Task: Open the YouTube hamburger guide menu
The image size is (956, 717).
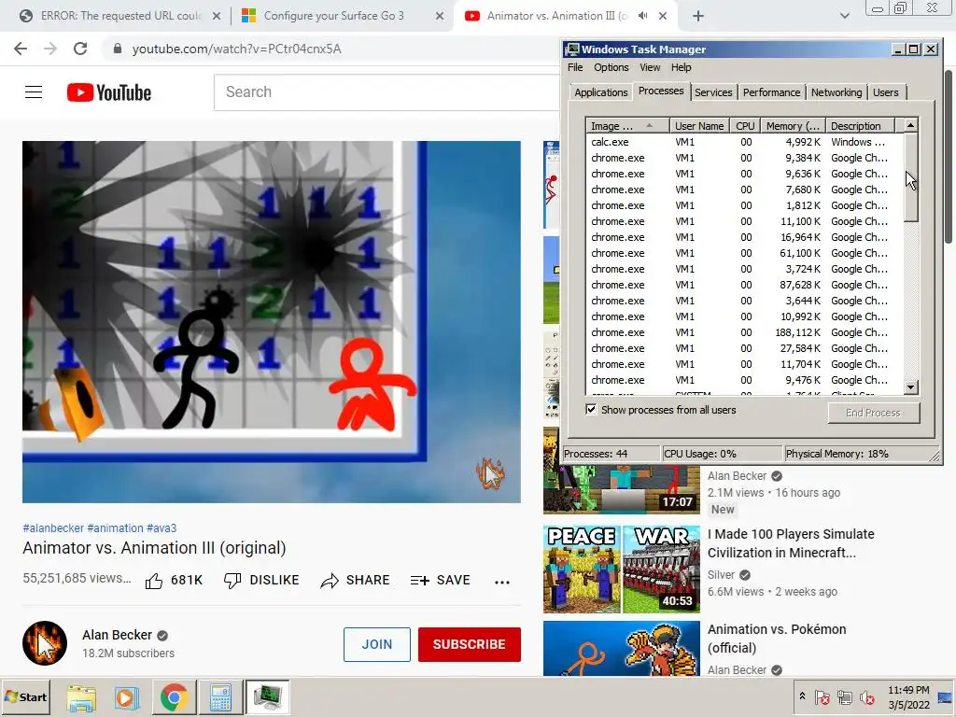Action: pos(34,92)
